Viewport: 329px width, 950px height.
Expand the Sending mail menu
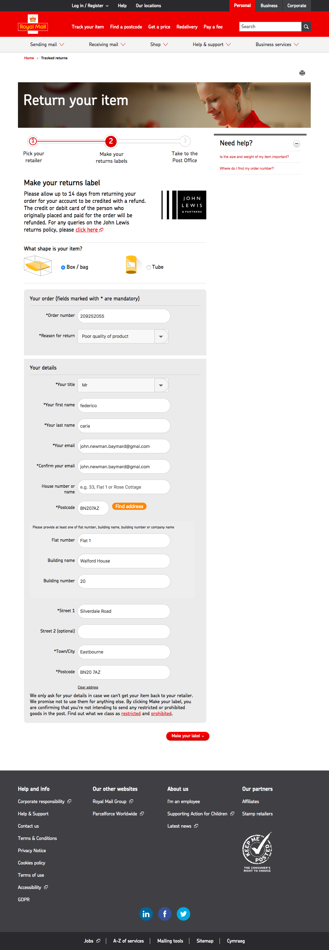(x=47, y=44)
